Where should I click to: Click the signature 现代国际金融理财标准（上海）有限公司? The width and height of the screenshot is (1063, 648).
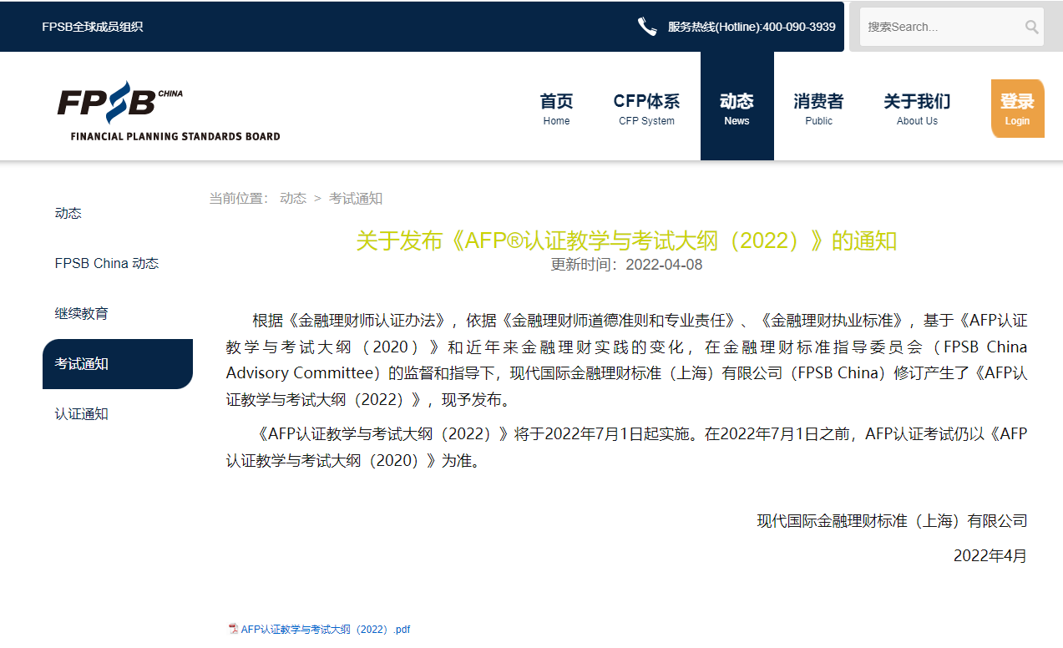[x=892, y=521]
